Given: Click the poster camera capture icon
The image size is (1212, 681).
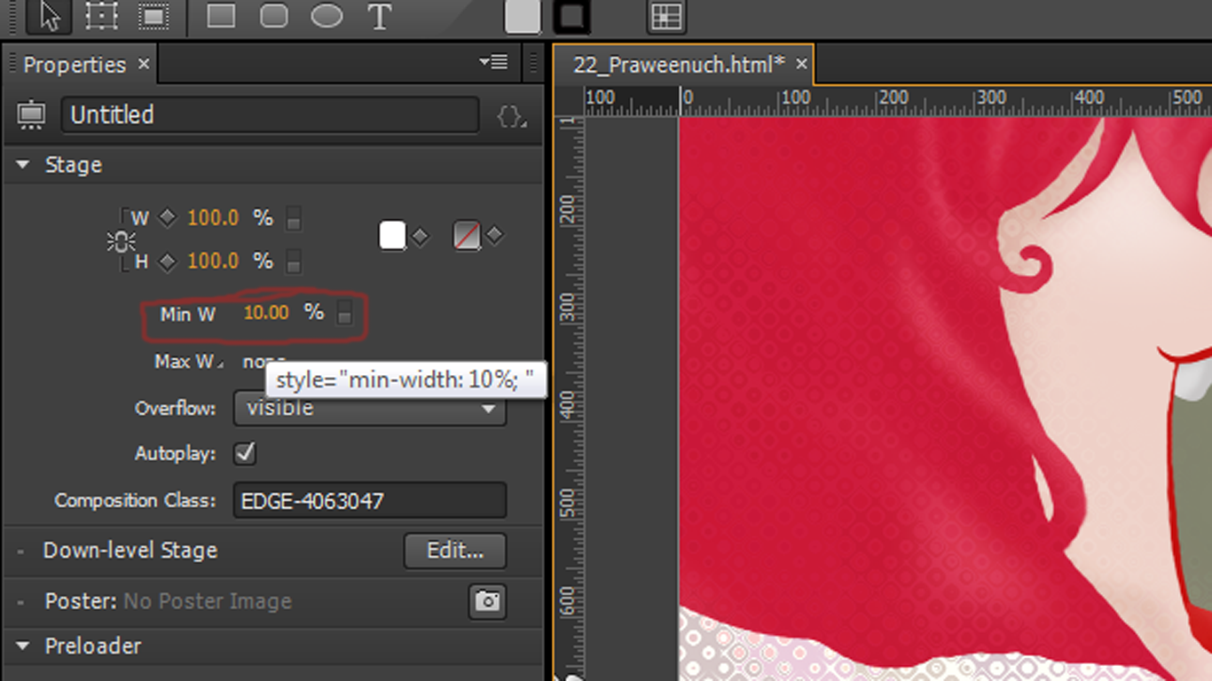Looking at the screenshot, I should 487,601.
